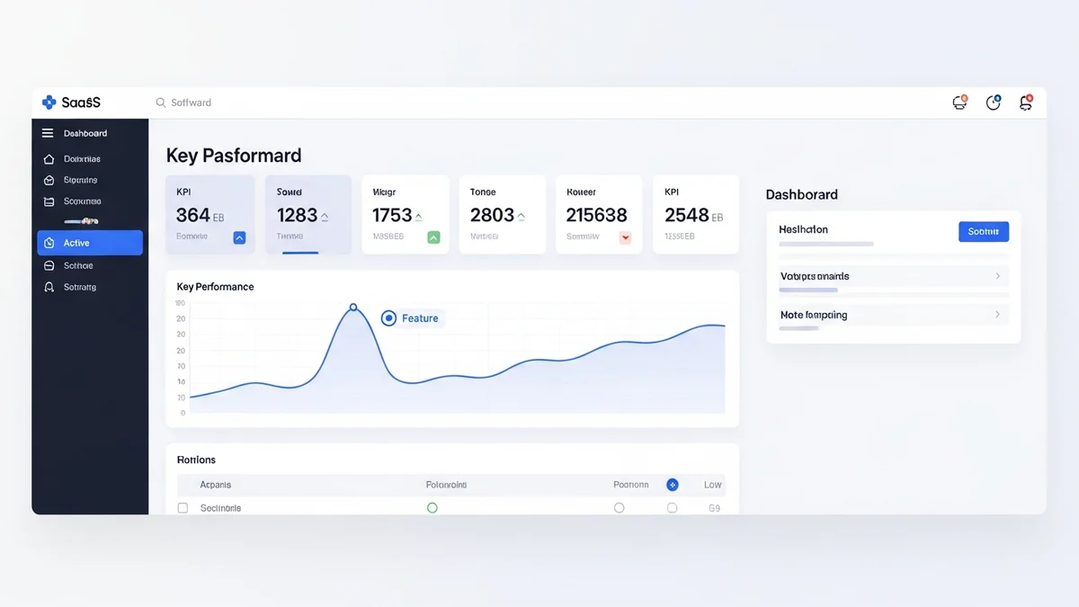Click the clock icon with blue badge
Viewport: 1079px width, 607px height.
click(993, 103)
